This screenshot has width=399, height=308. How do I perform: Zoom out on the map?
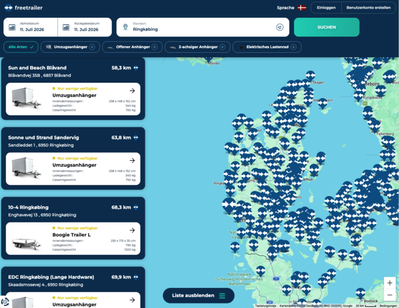[x=390, y=295]
